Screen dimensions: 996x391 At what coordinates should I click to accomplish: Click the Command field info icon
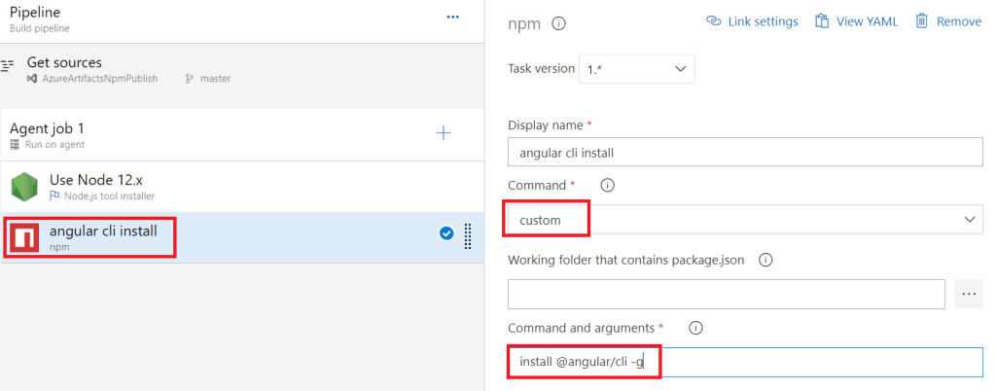[x=608, y=185]
